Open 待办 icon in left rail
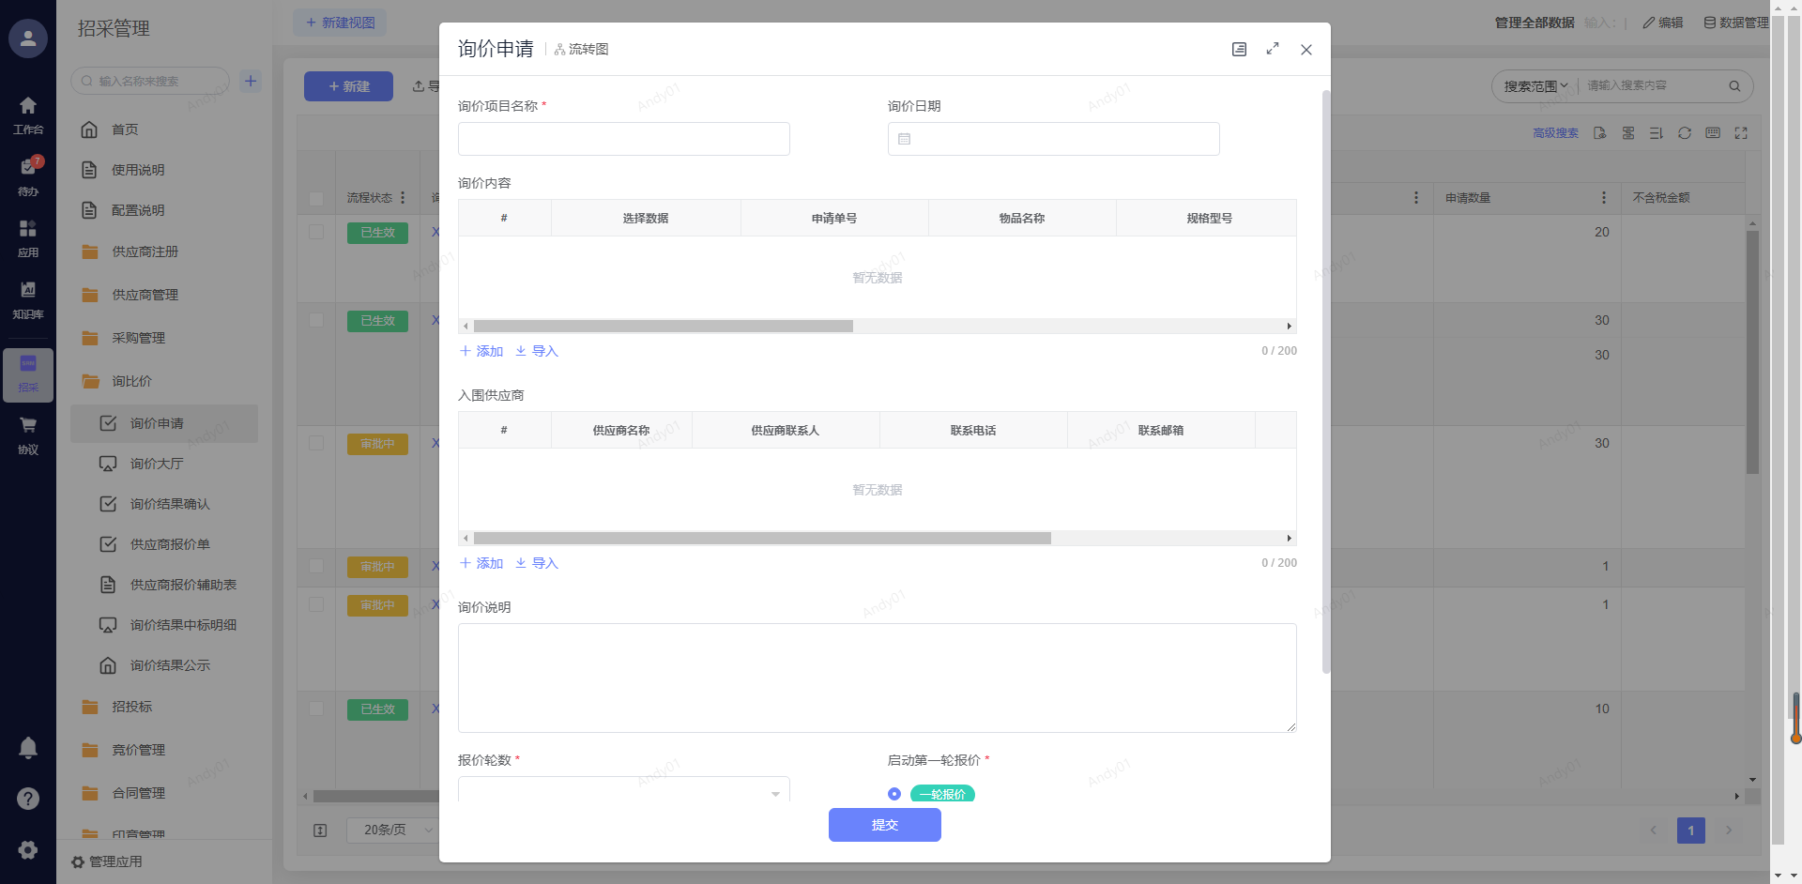Screen dimensions: 1802x884 (x=28, y=175)
